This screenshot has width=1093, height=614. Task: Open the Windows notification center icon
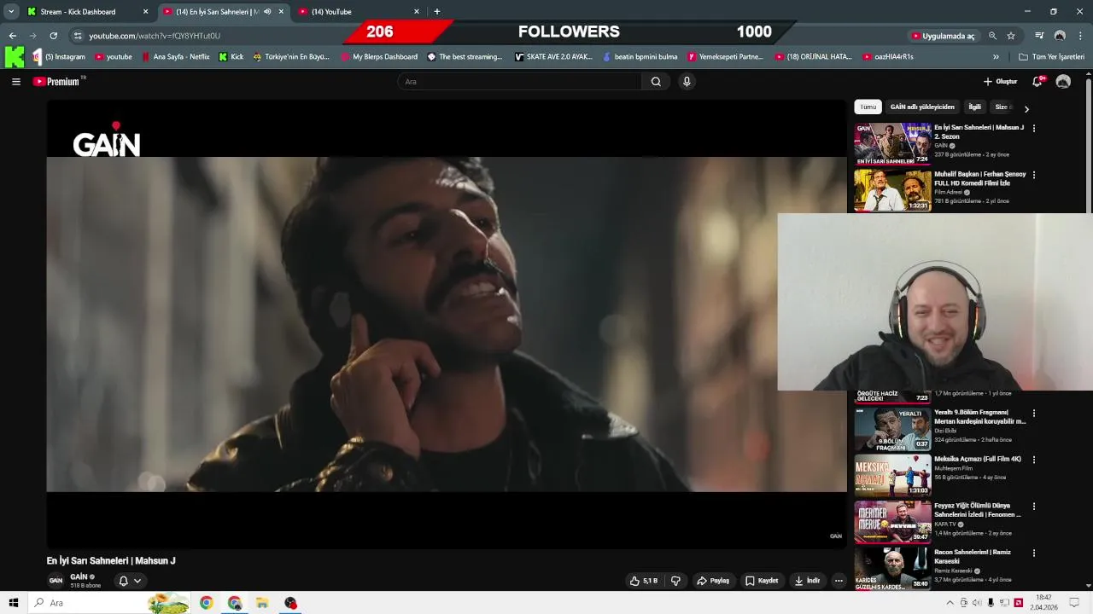pos(1074,603)
